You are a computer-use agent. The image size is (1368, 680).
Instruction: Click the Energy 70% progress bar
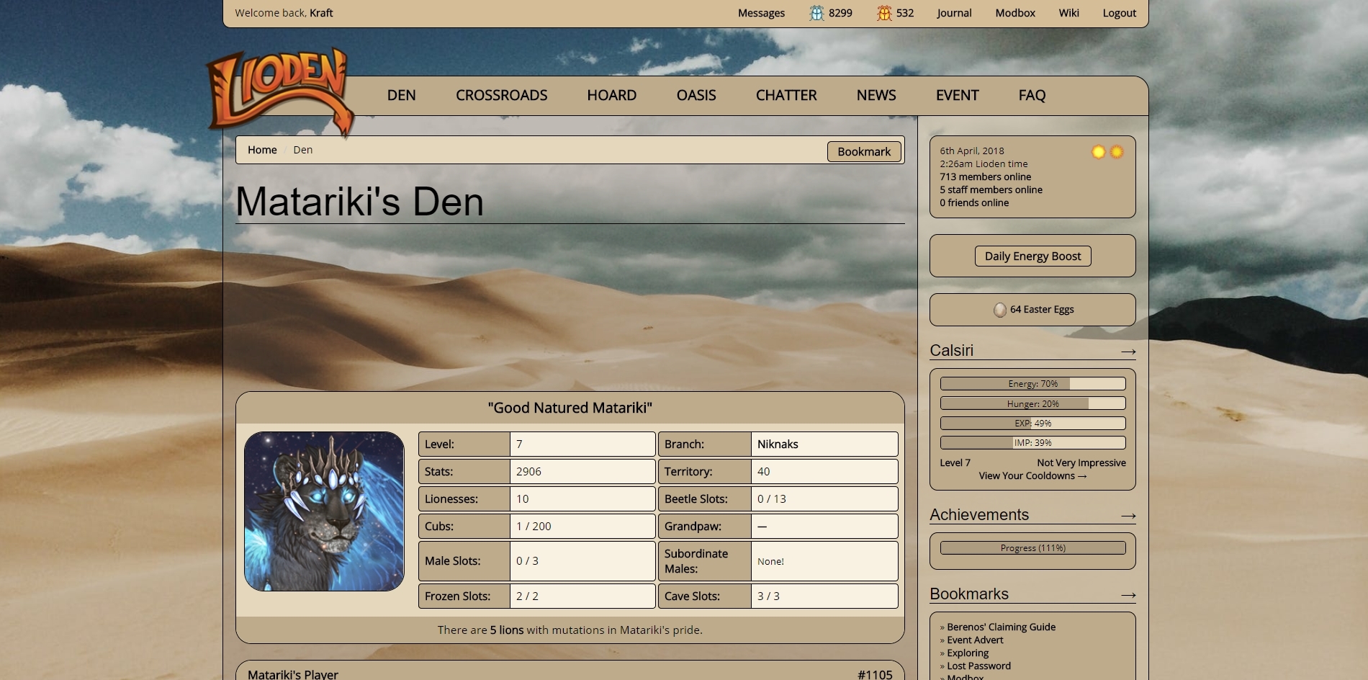pos(1032,383)
